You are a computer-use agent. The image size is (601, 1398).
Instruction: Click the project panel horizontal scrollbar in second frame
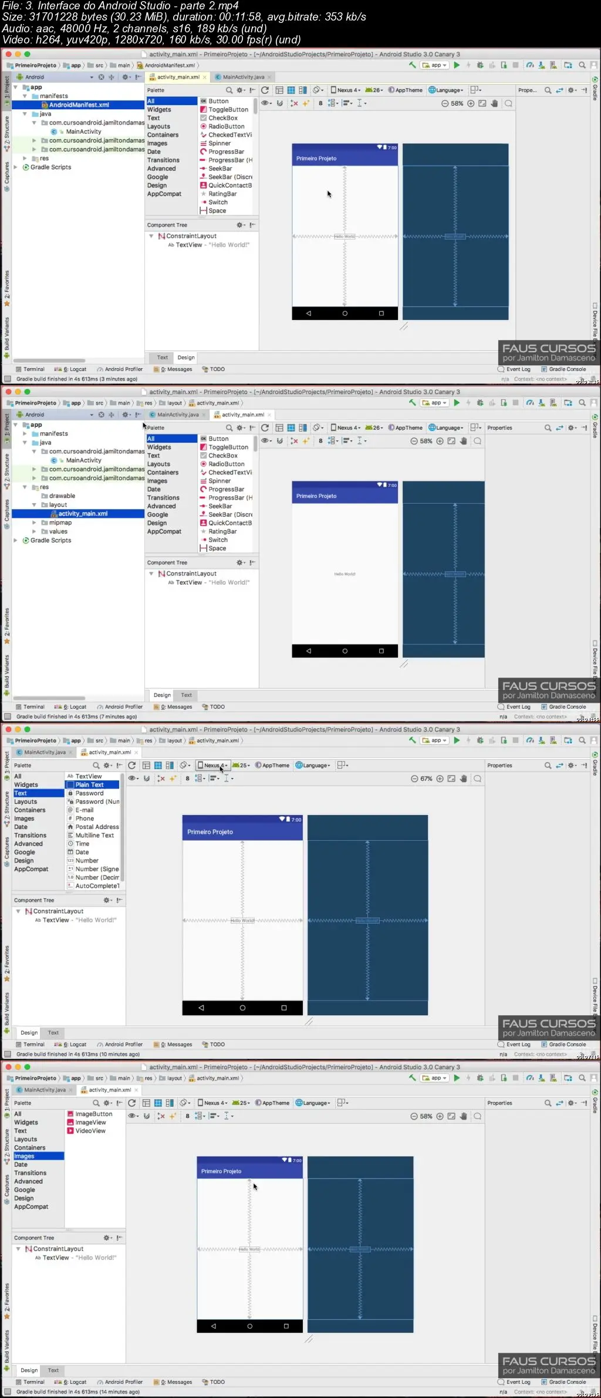pyautogui.click(x=49, y=698)
